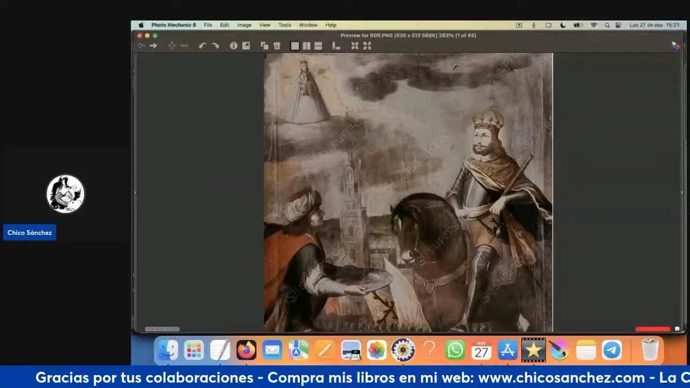Select the copy photo toolbar icon

tap(264, 46)
